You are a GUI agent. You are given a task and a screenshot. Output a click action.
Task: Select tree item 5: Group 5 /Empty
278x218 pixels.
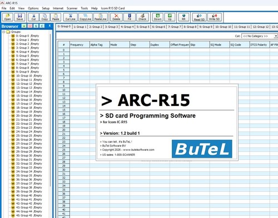[27, 55]
